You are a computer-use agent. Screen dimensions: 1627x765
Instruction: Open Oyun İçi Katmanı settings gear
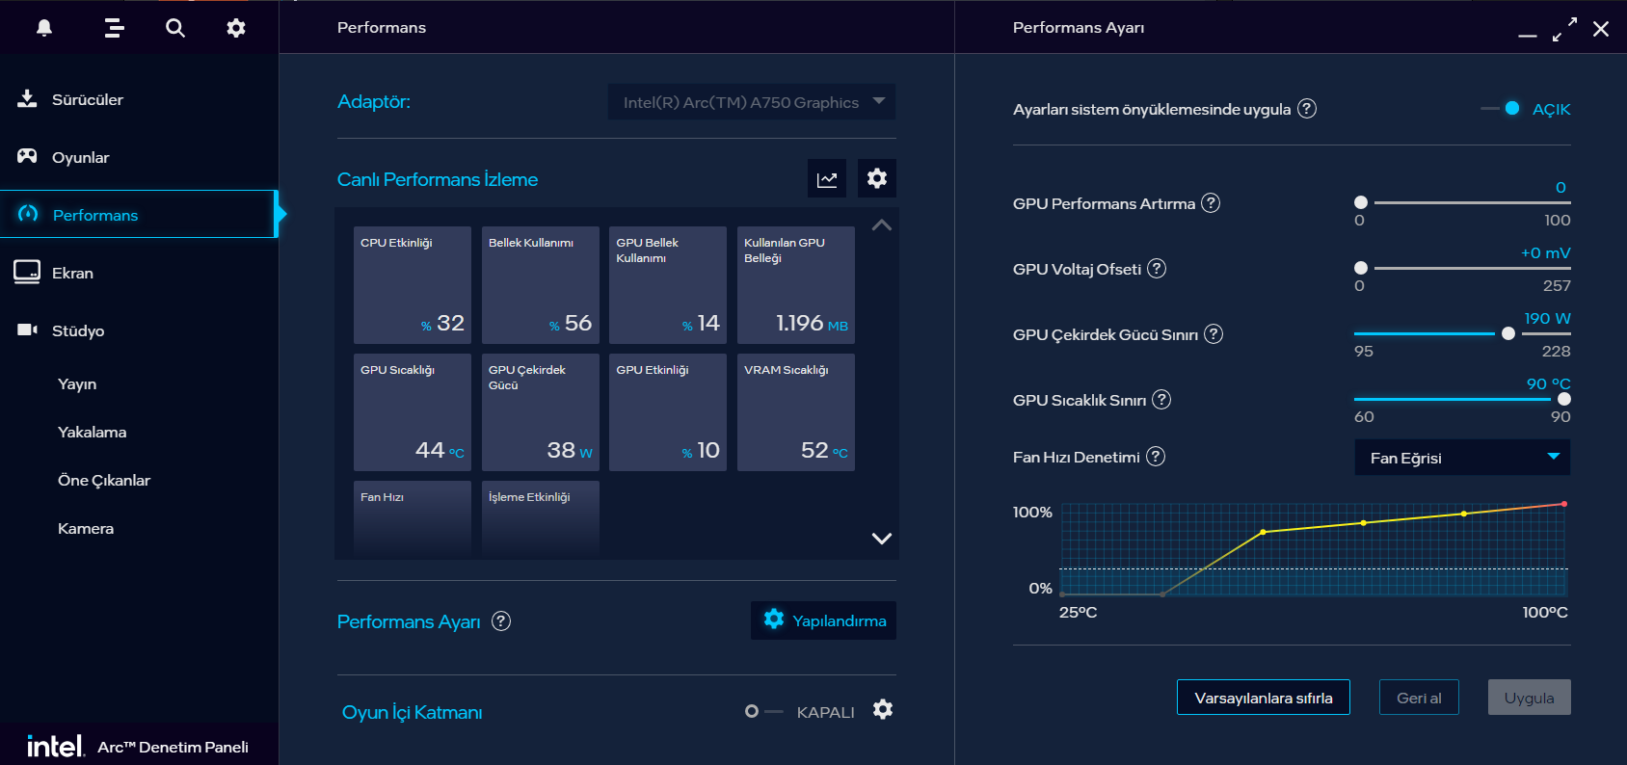click(x=883, y=710)
